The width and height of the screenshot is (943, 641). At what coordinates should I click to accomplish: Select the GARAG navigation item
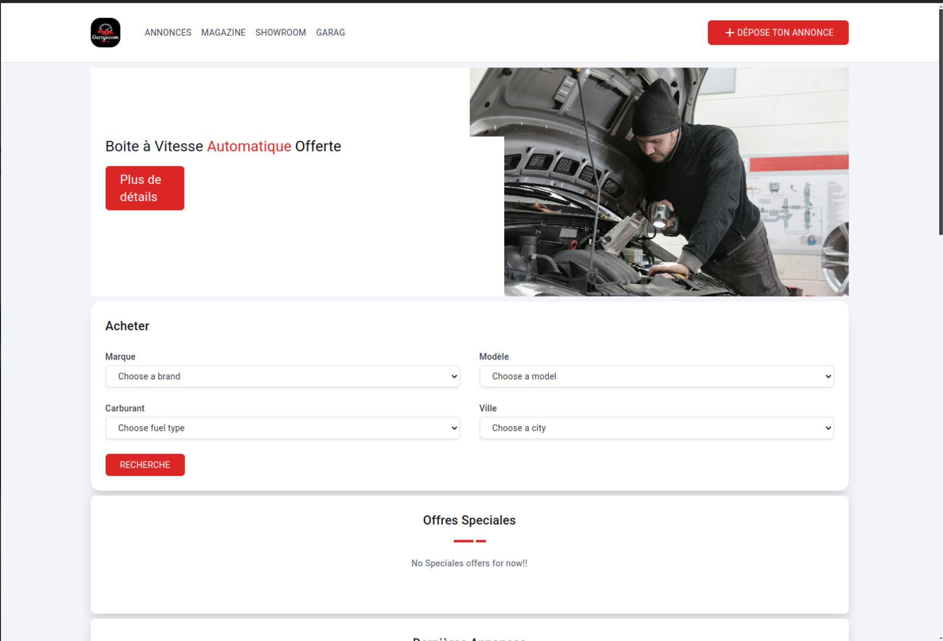point(330,32)
